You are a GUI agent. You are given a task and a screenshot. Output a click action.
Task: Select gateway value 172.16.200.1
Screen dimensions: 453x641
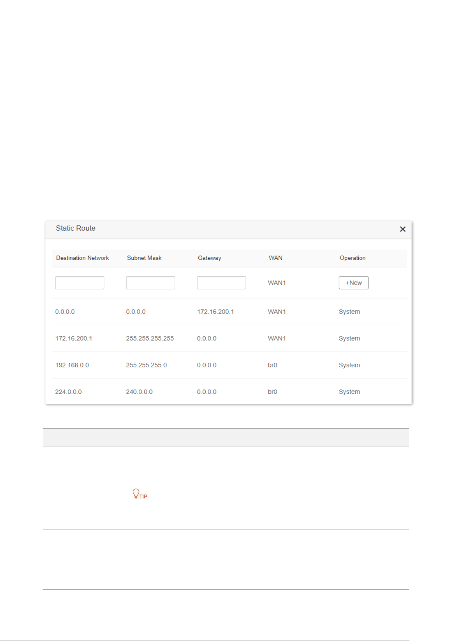[x=215, y=312]
